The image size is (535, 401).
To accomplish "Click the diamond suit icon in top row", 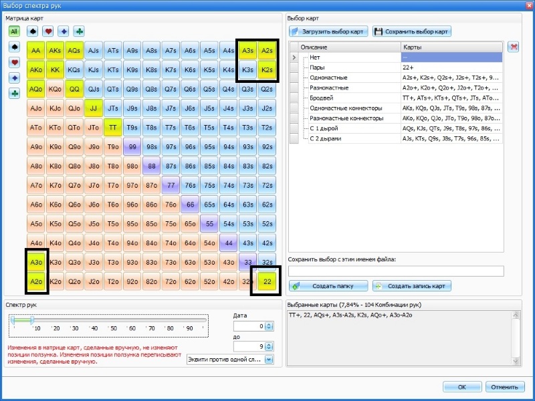I will (64, 31).
